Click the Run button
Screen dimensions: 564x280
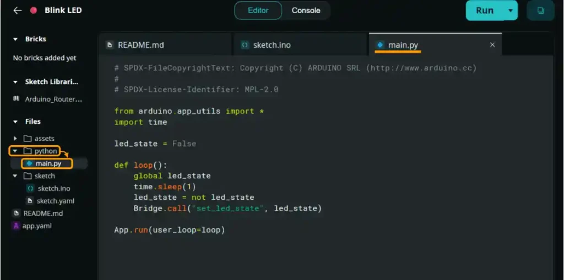(485, 10)
